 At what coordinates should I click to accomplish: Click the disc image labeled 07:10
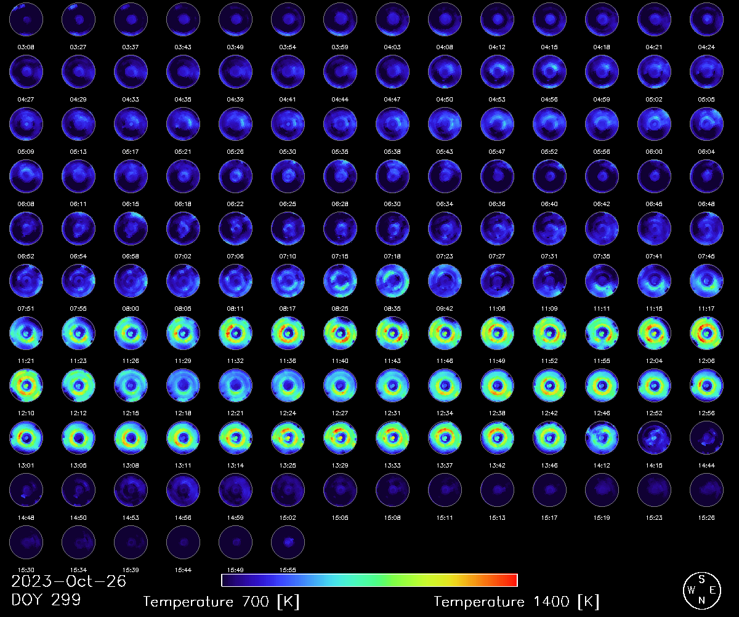click(x=288, y=229)
